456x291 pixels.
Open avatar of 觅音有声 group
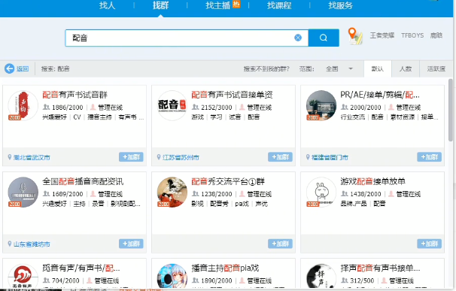click(23, 277)
